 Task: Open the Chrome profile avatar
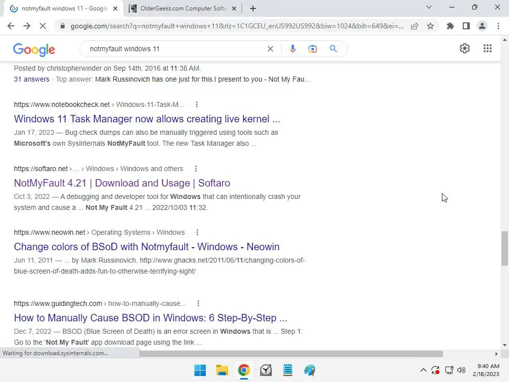click(482, 26)
